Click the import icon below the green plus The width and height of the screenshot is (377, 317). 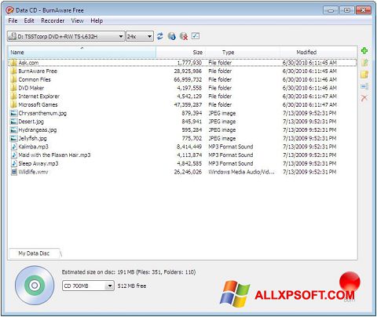(x=364, y=63)
